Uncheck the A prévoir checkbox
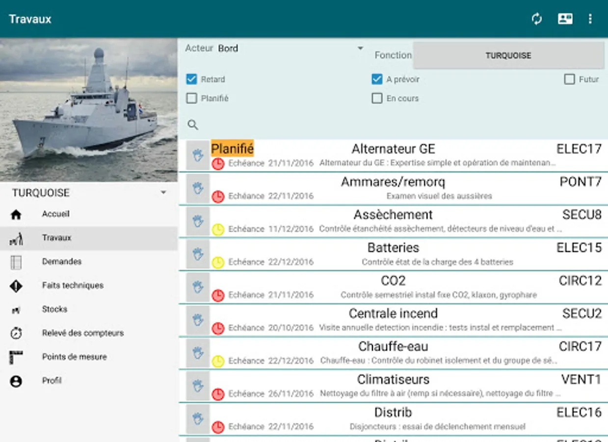 (377, 79)
